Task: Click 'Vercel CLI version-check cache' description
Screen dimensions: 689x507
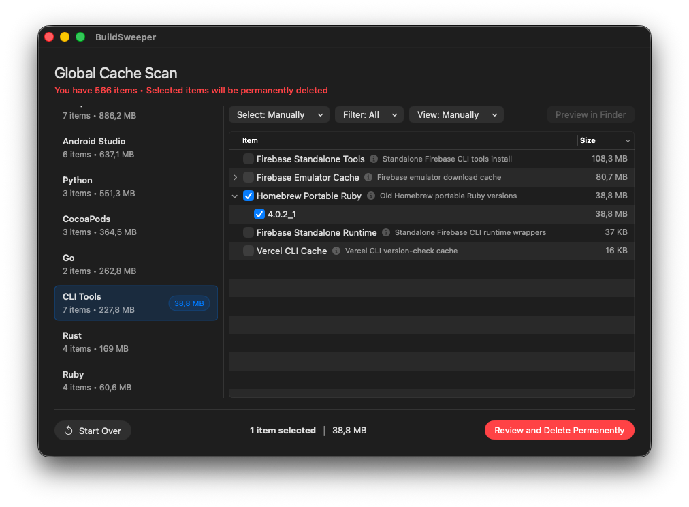Action: point(401,251)
